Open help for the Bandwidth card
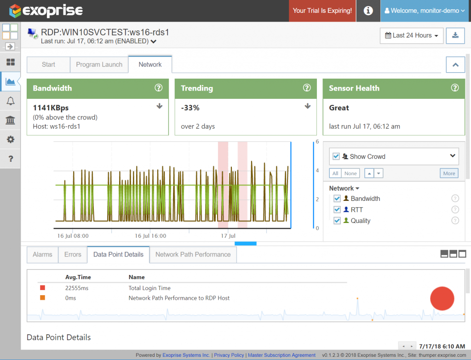 coord(159,88)
